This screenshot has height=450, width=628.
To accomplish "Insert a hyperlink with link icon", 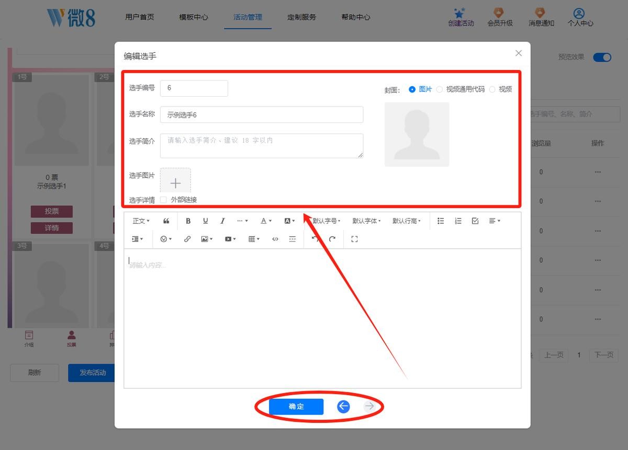I will pos(187,239).
